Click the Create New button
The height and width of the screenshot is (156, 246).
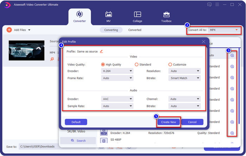coord(168,122)
